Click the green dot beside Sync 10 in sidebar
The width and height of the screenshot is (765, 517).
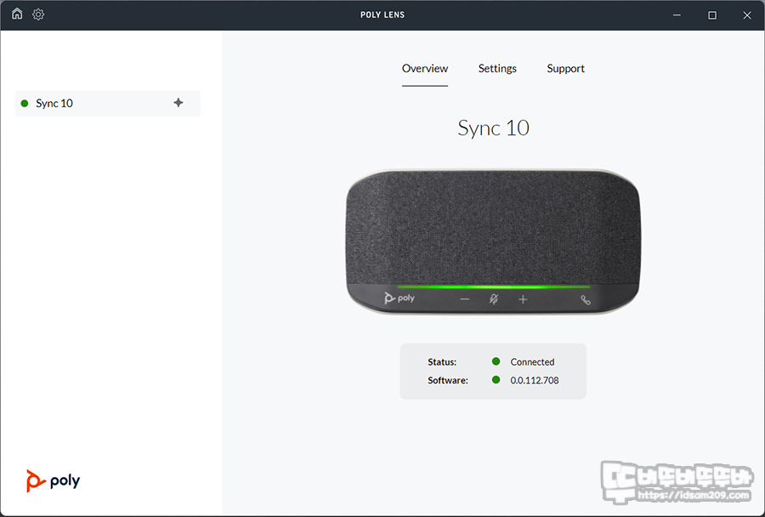25,103
